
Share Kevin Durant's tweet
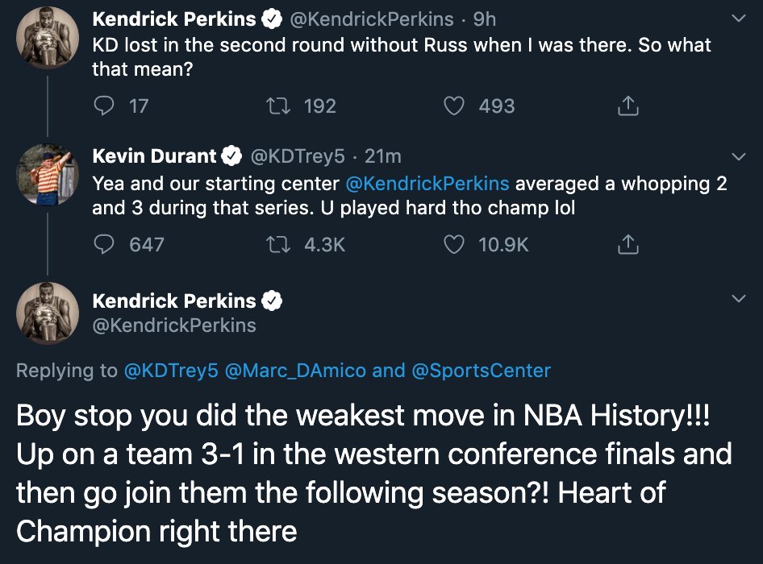tap(627, 244)
